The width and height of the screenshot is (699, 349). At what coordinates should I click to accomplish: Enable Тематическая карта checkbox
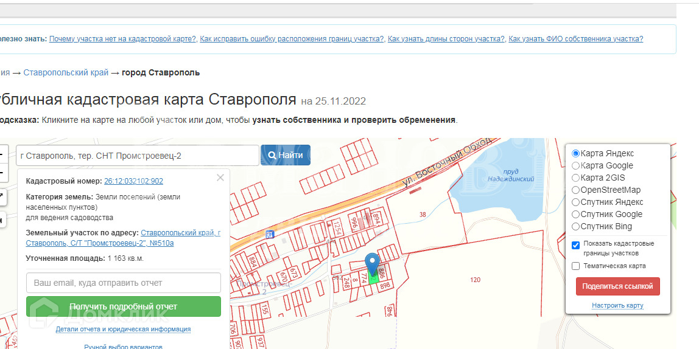coord(575,266)
